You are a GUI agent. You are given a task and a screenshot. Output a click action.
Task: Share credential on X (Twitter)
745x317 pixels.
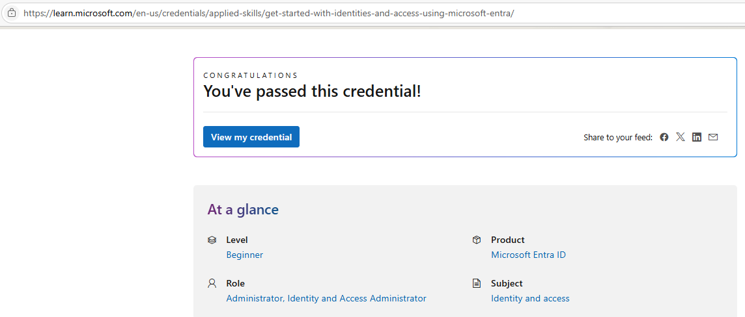pyautogui.click(x=681, y=137)
